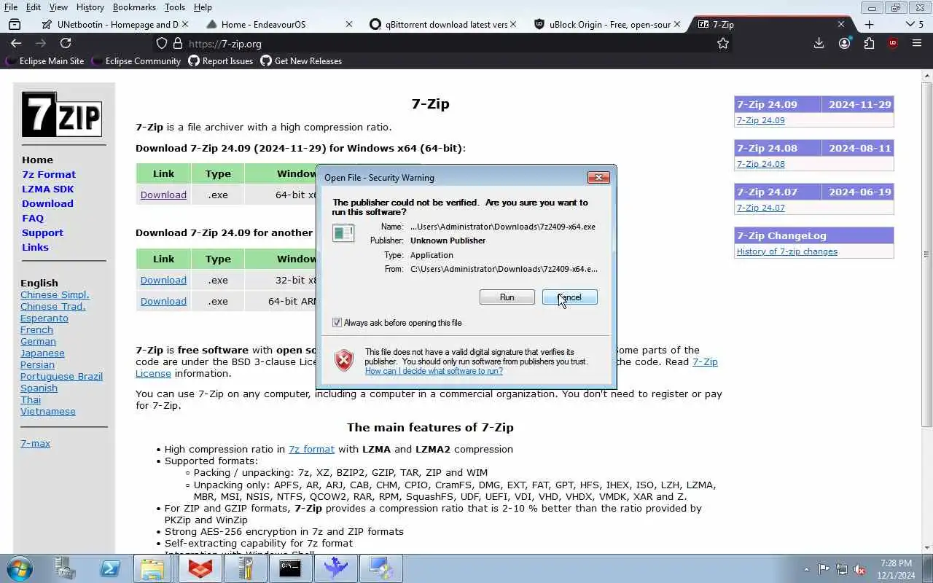Open the Edit menu
This screenshot has height=583, width=933.
pyautogui.click(x=34, y=7)
